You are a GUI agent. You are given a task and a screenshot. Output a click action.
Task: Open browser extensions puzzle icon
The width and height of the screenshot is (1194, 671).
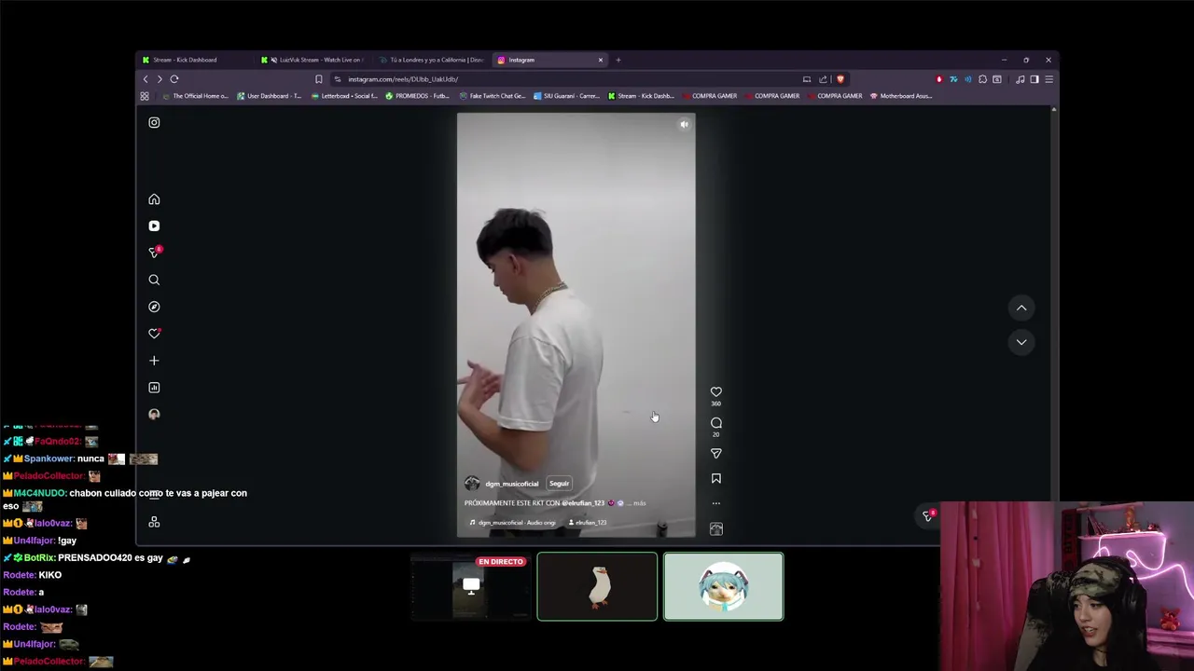982,79
